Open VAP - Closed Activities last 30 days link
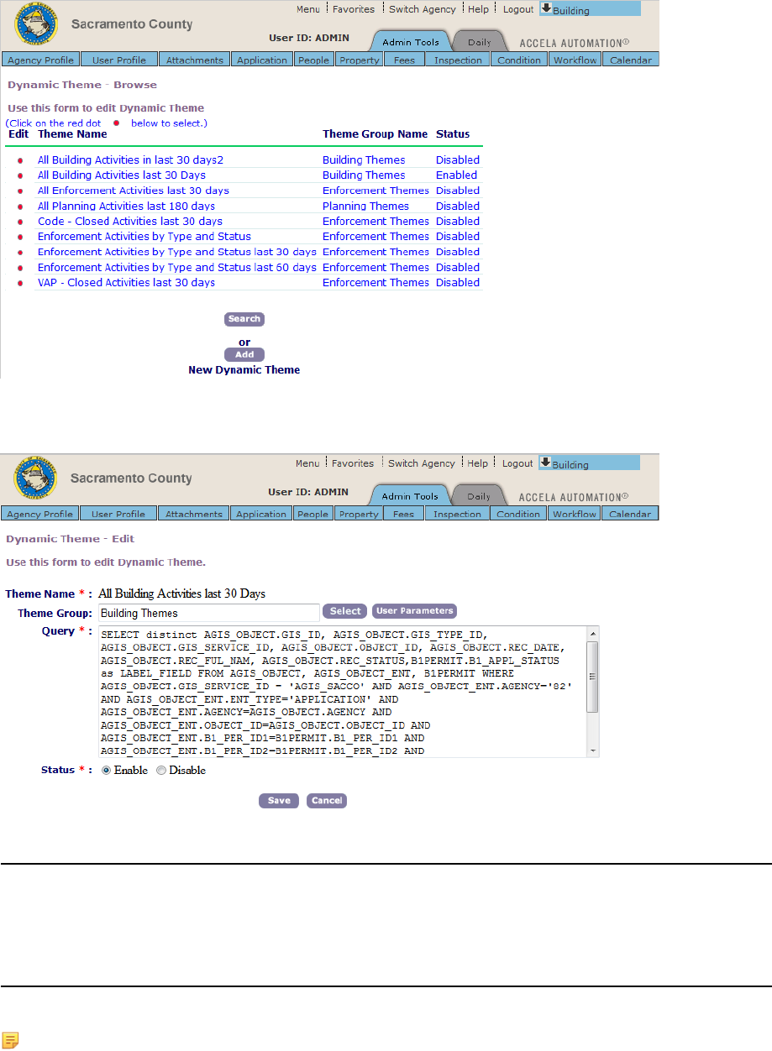Image resolution: width=772 pixels, height=1051 pixels. tap(126, 283)
